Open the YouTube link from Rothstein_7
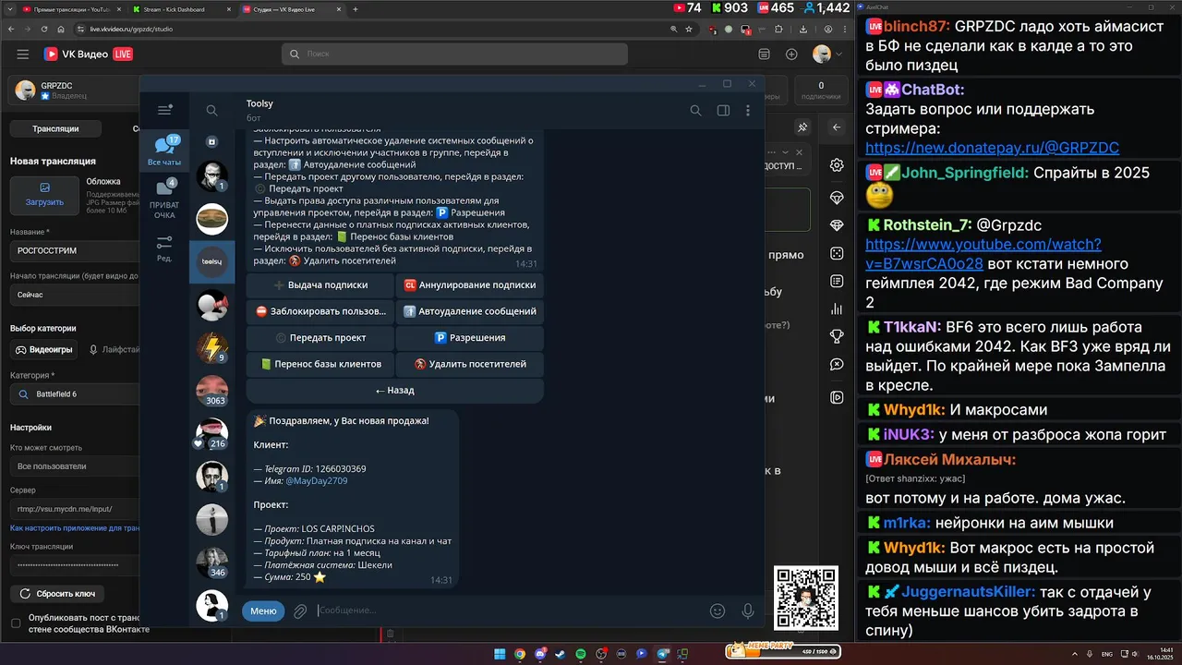This screenshot has width=1182, height=665. [x=983, y=254]
